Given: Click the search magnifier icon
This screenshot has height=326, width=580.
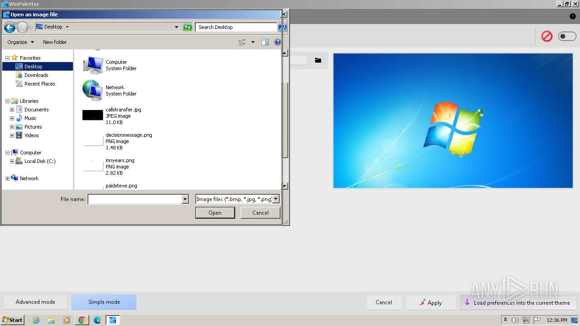Looking at the screenshot, I should pos(282,27).
